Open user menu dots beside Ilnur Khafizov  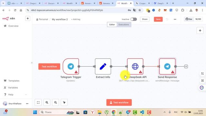pos(27,104)
